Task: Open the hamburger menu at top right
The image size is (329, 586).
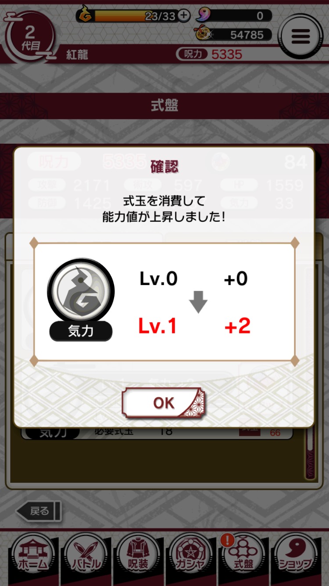Action: tap(300, 36)
